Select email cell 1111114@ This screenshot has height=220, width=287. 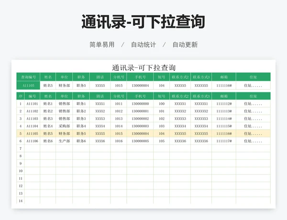tap(224, 119)
